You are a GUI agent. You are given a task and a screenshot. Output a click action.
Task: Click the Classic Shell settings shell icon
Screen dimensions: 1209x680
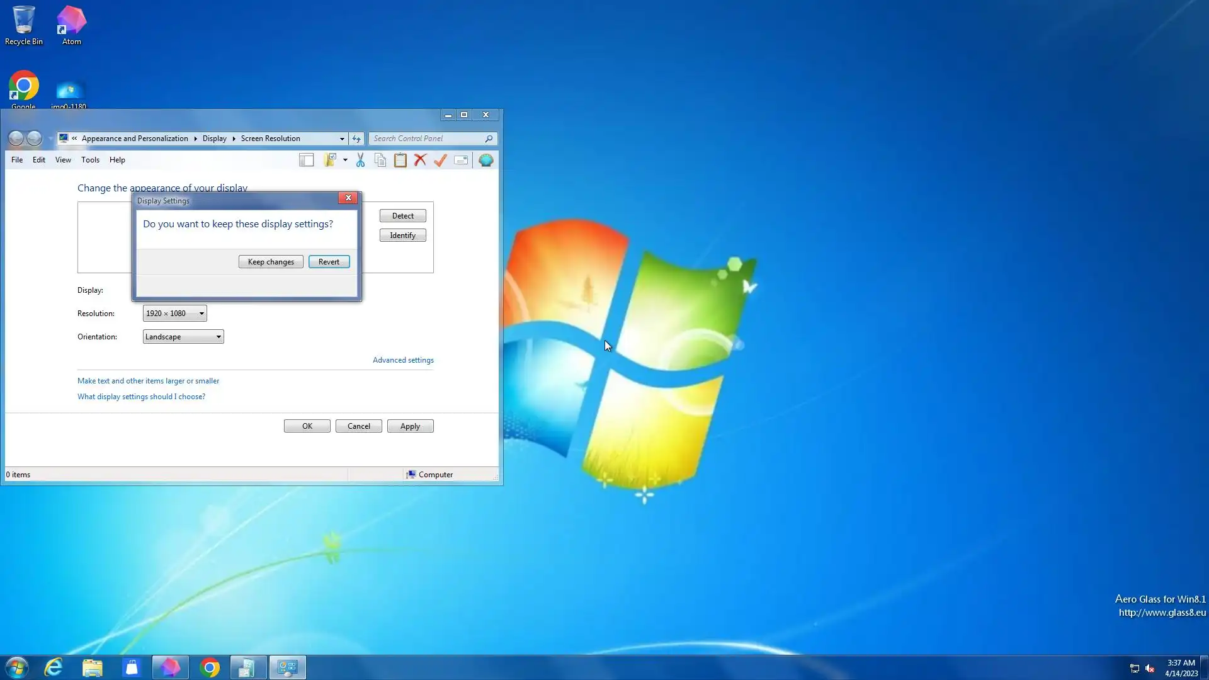click(485, 161)
